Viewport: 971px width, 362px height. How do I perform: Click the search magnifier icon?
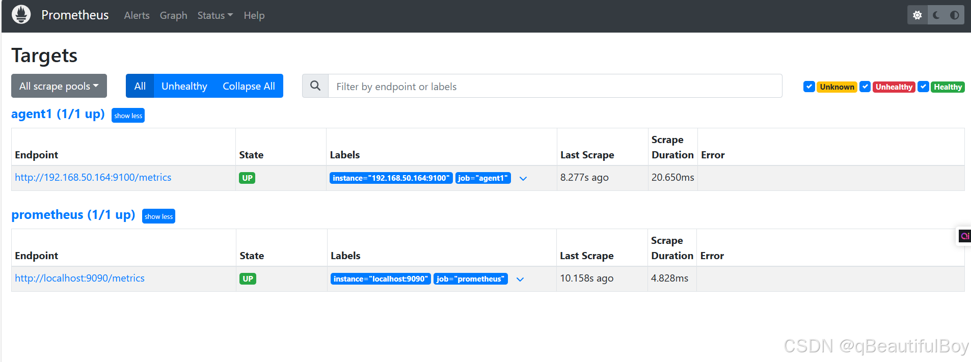pos(315,86)
